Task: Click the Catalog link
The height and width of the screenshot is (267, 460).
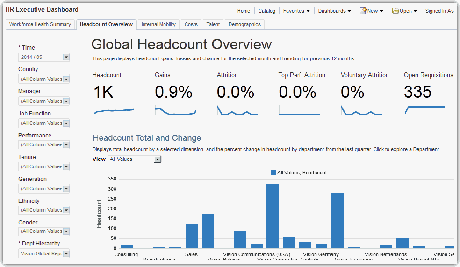Action: coord(267,11)
